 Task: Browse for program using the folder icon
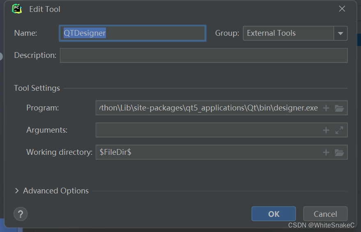tap(339, 108)
